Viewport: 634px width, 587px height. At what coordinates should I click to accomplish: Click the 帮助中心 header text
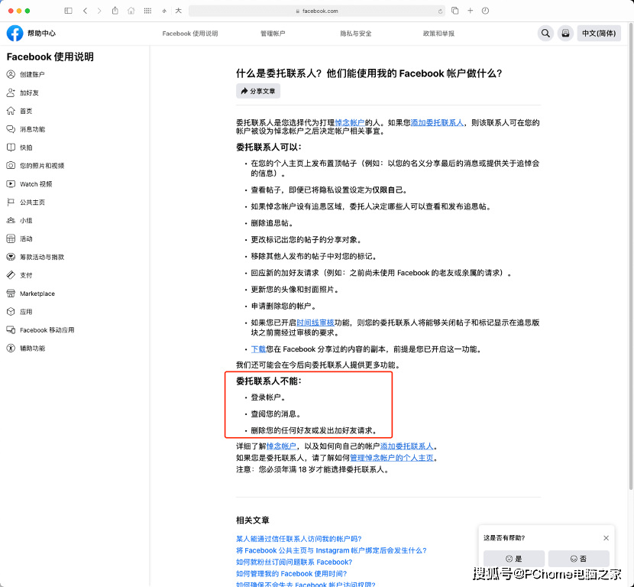tap(42, 33)
